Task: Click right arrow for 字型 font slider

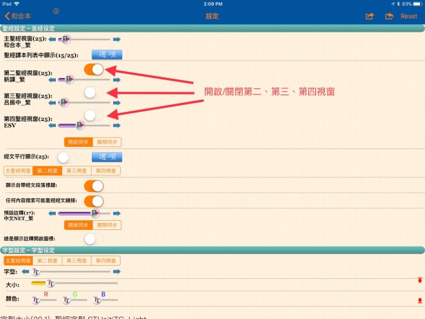Action: click(x=116, y=272)
